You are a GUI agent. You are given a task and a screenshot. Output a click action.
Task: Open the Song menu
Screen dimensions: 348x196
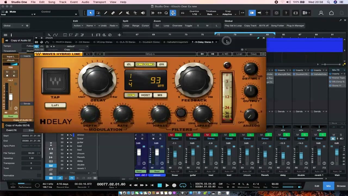point(52,2)
